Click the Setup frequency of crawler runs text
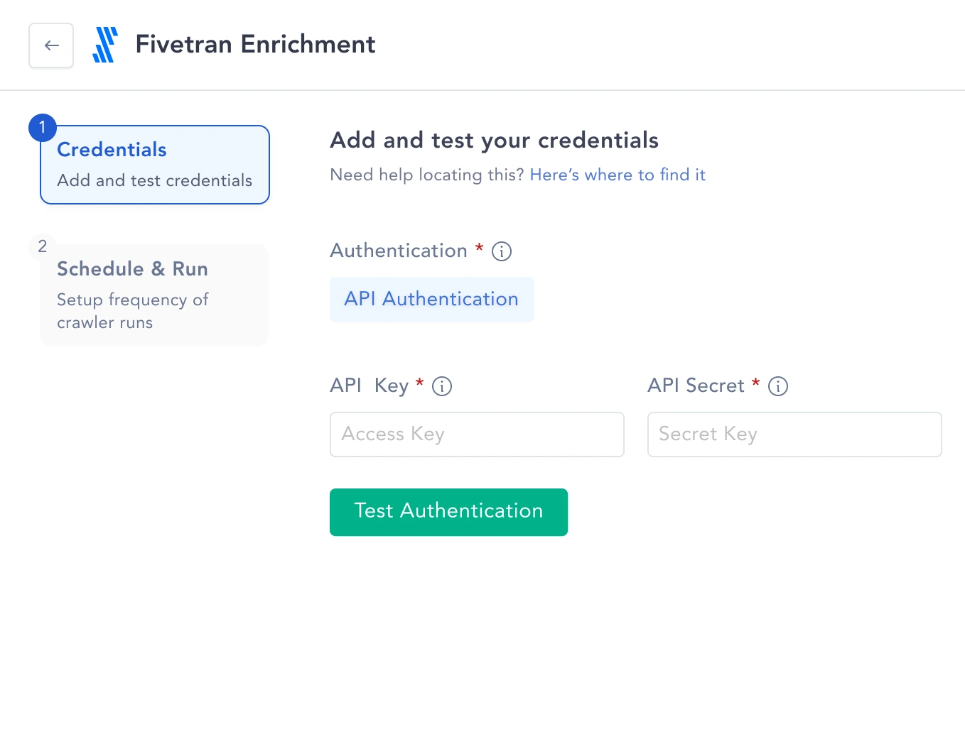This screenshot has height=754, width=965. (x=133, y=311)
